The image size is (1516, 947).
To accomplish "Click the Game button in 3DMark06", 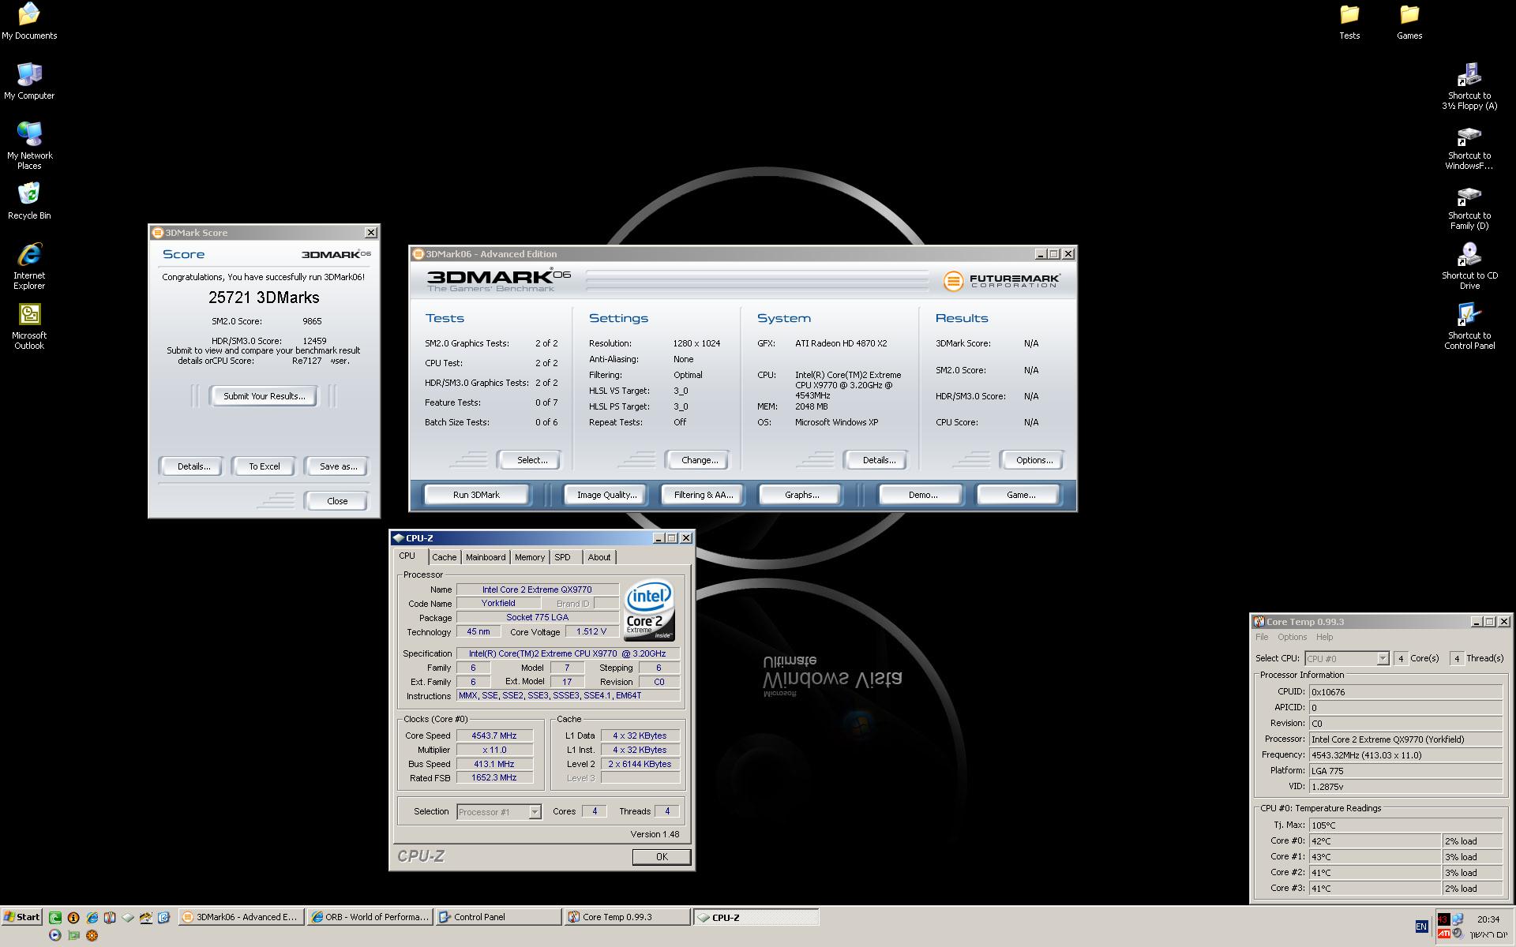I will click(x=1020, y=495).
